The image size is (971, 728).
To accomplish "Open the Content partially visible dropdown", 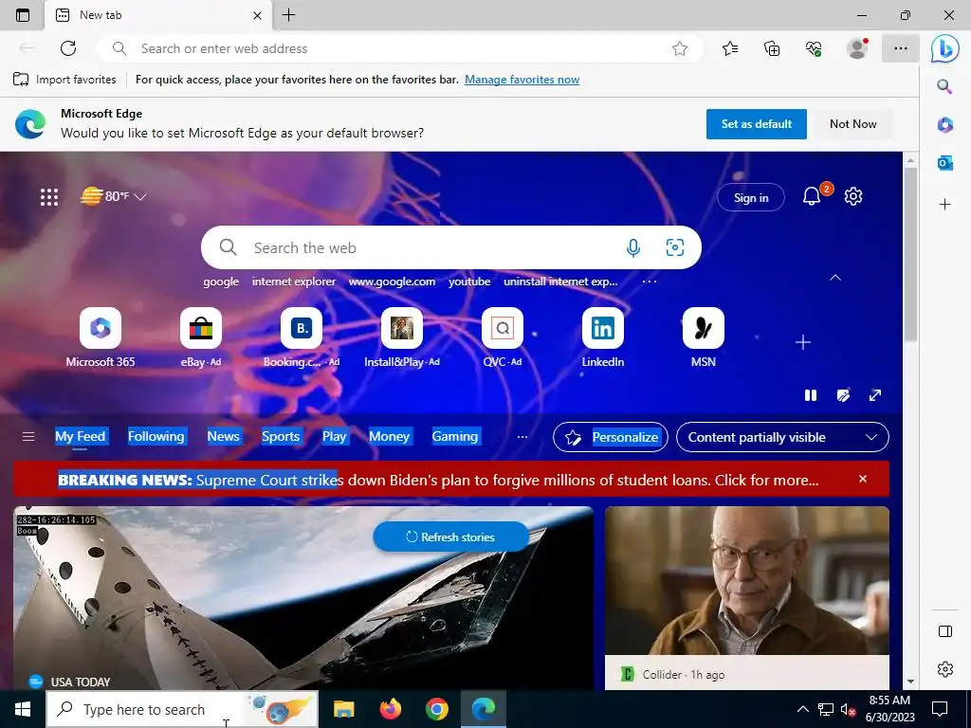I will pos(782,437).
